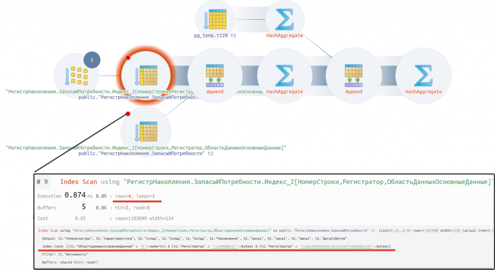Click the red Index Scan heading in details panel
Image resolution: width=495 pixels, height=270 pixels.
79,182
